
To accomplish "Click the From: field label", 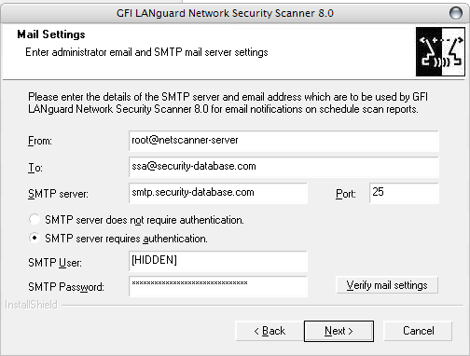I will point(40,141).
